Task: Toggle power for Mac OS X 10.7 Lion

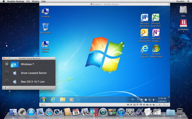Action: point(7,81)
